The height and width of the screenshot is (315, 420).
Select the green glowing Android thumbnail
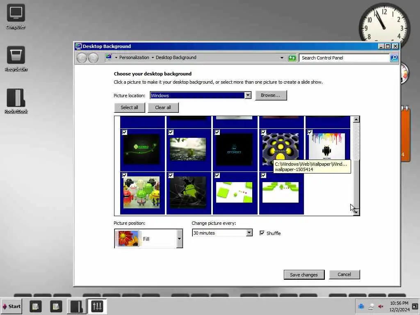click(142, 149)
